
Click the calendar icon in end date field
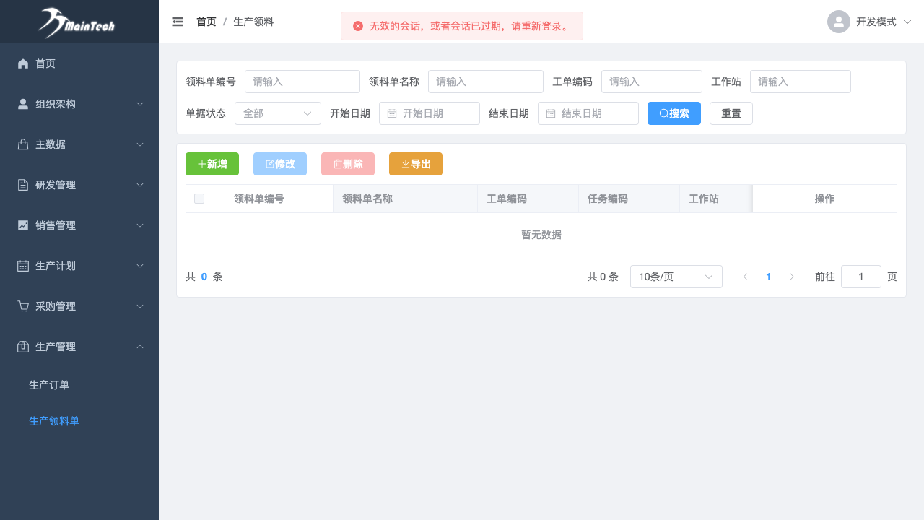pyautogui.click(x=551, y=113)
